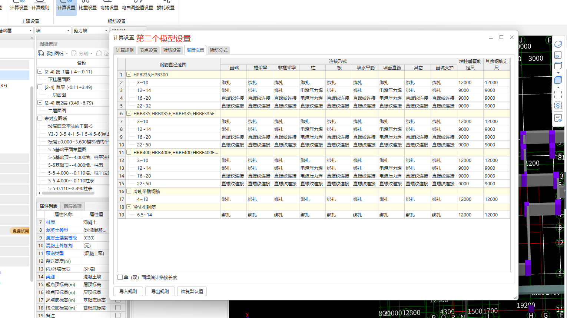Click the 导出规则 button
The width and height of the screenshot is (567, 318).
[x=160, y=291]
